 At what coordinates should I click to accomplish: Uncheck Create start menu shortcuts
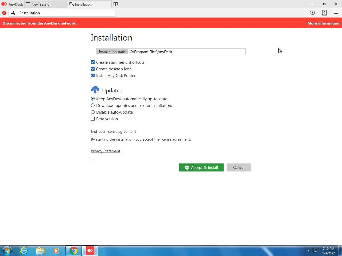click(x=93, y=62)
